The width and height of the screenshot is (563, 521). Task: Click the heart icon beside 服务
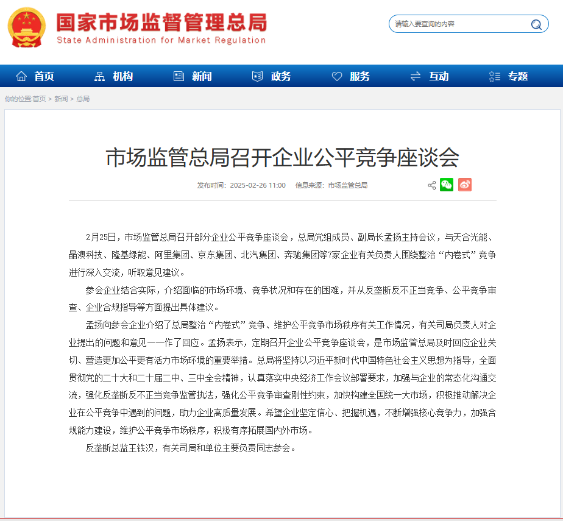tap(337, 76)
